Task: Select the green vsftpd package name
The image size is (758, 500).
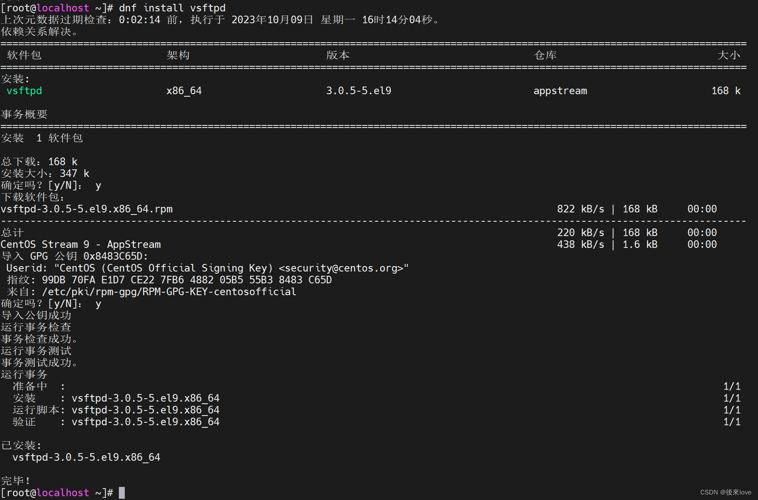Action: [24, 90]
